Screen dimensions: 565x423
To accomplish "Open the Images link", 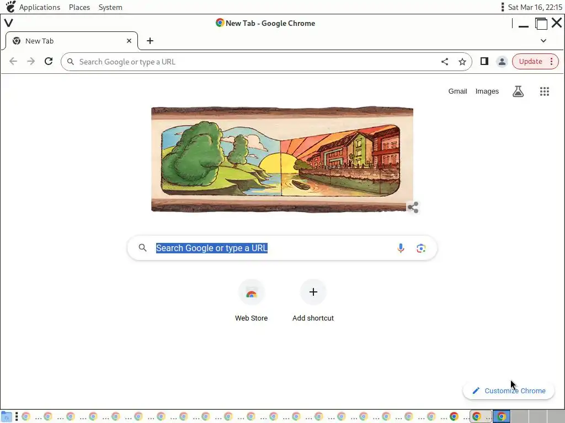I will (487, 91).
